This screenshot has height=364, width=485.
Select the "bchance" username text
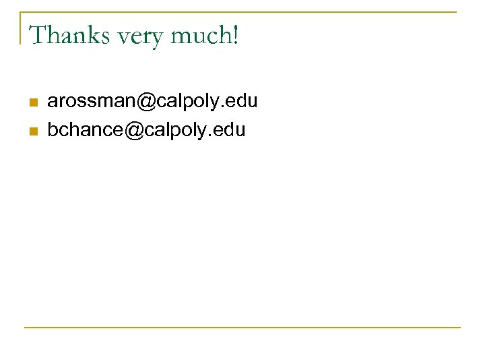86,129
